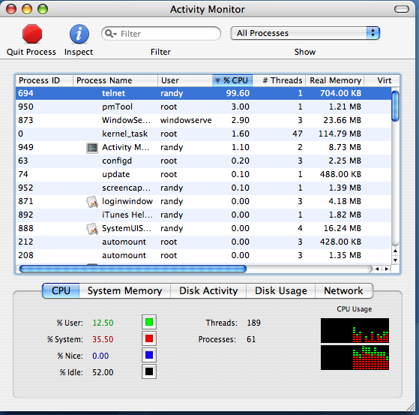This screenshot has width=419, height=415.
Task: Pick the green % User color swatch
Action: click(x=149, y=322)
